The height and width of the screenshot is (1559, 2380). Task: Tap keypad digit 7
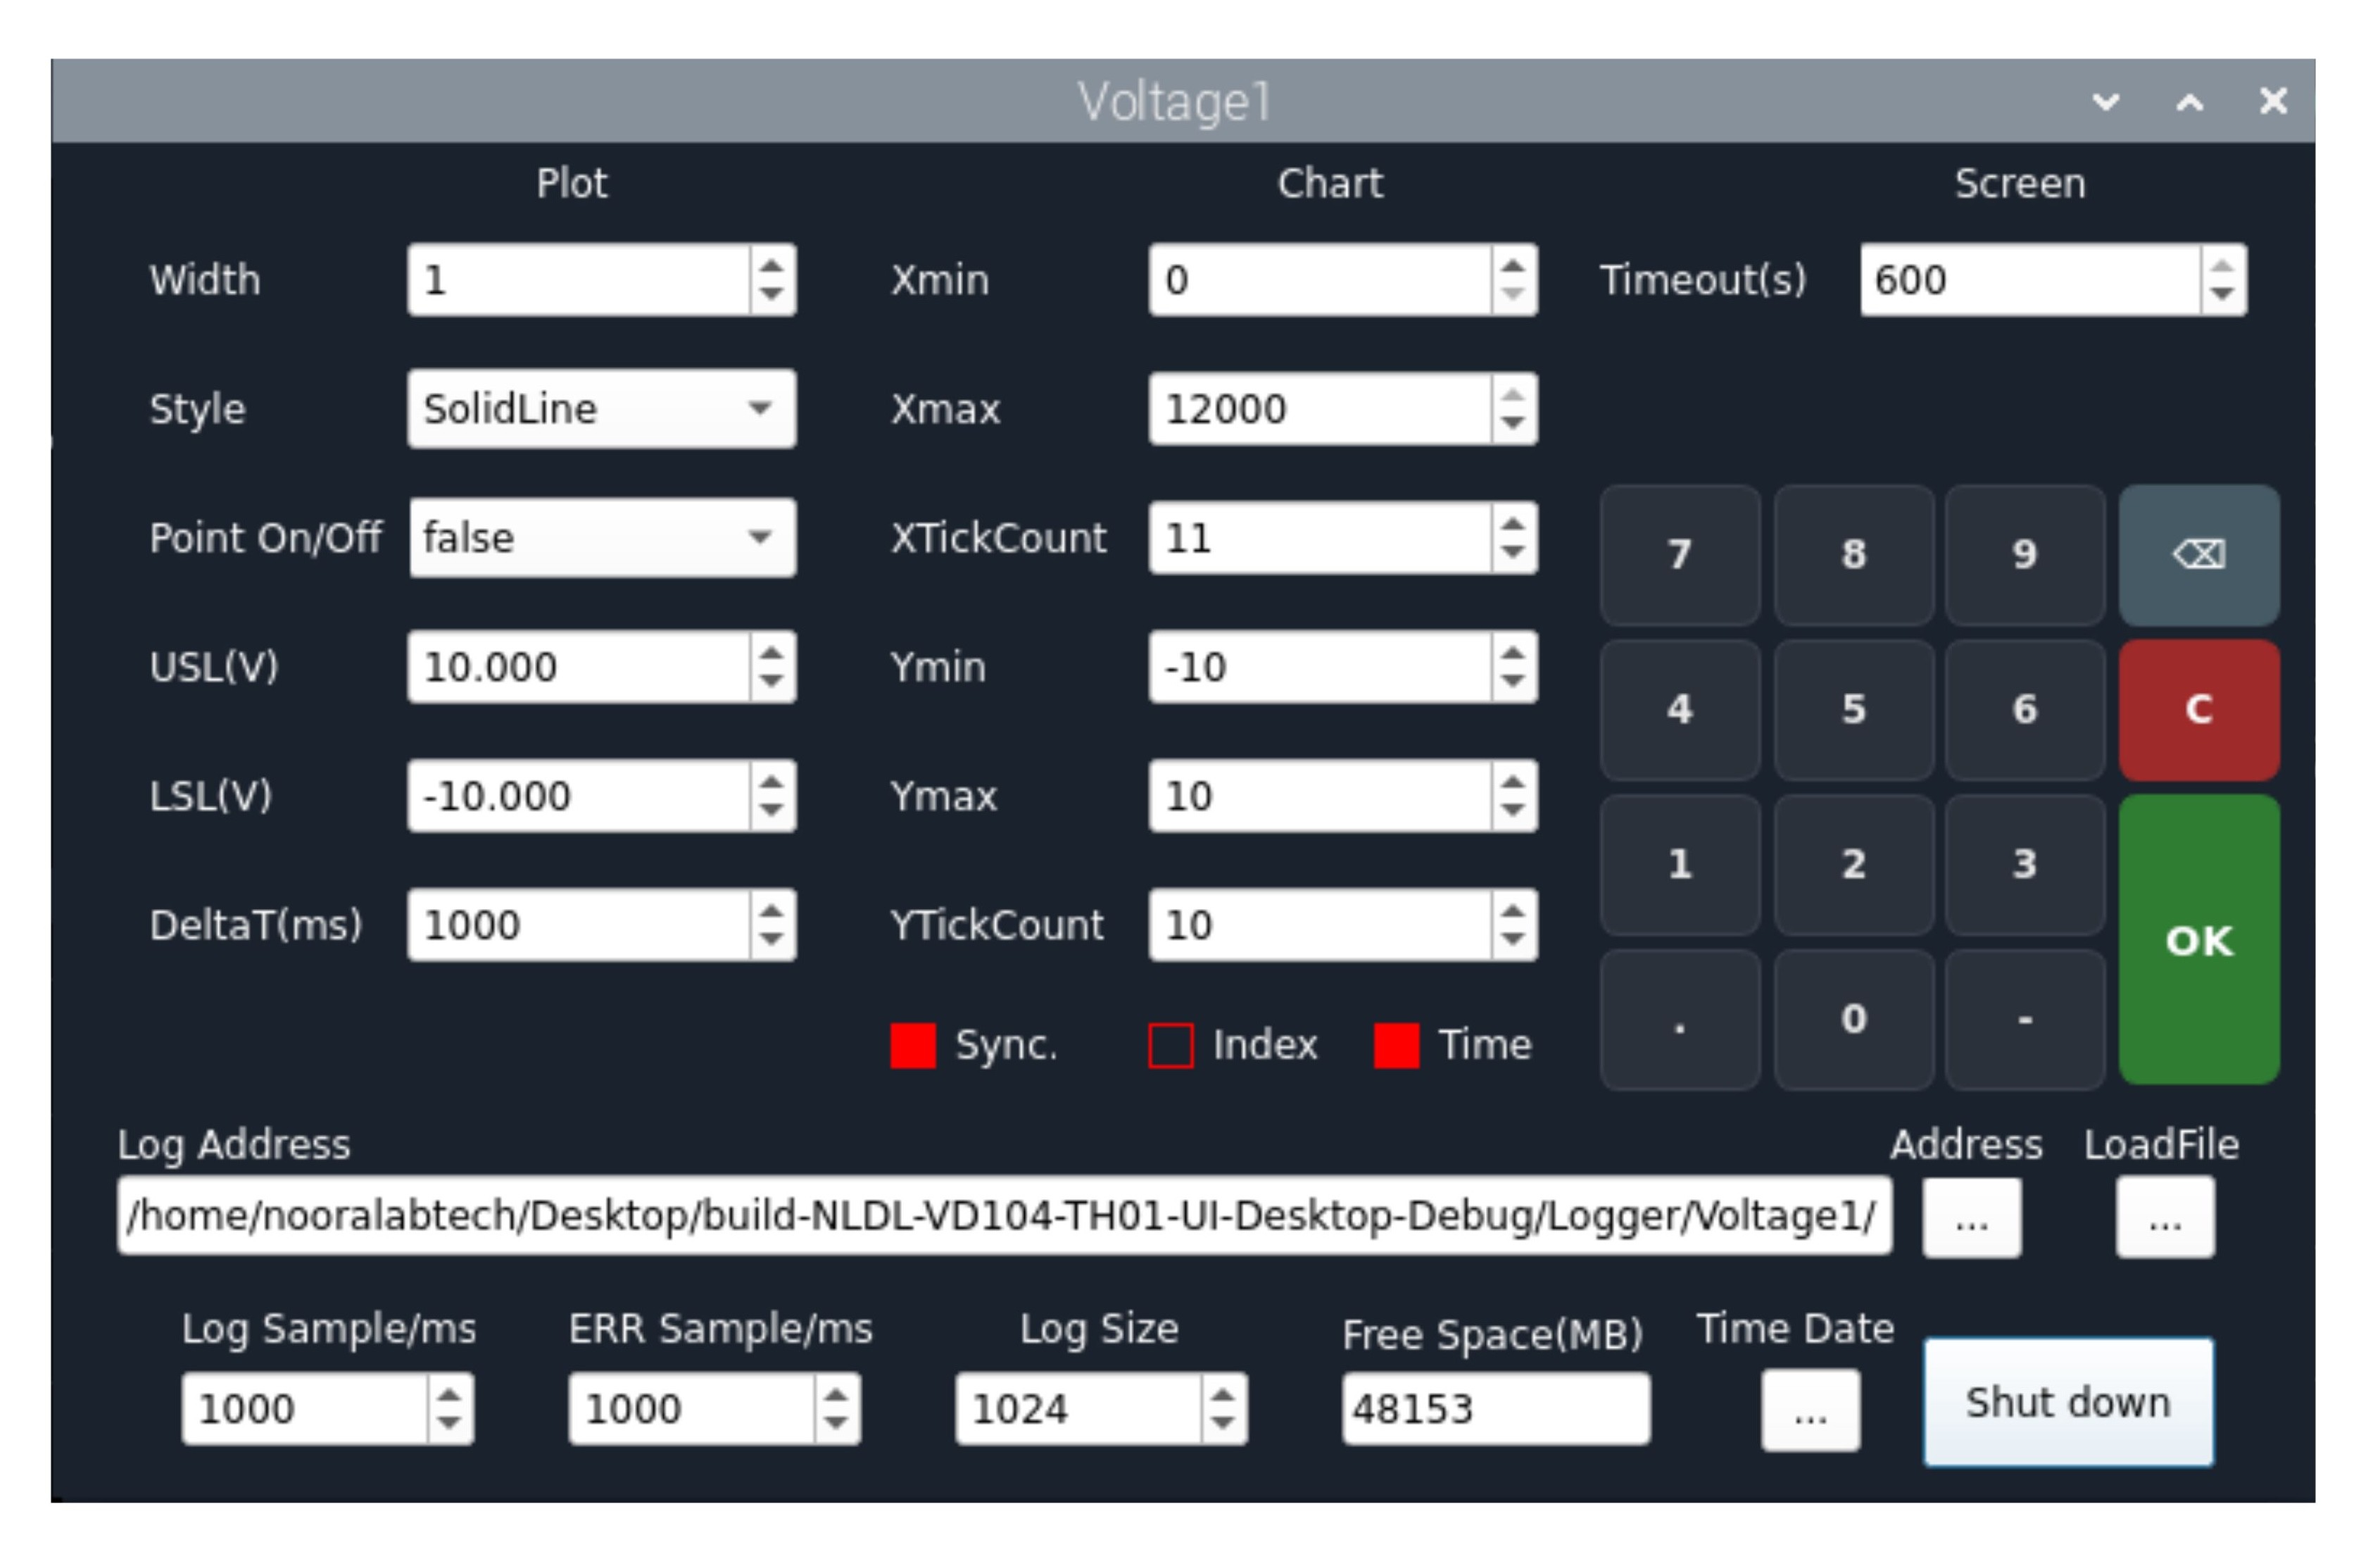[1680, 555]
